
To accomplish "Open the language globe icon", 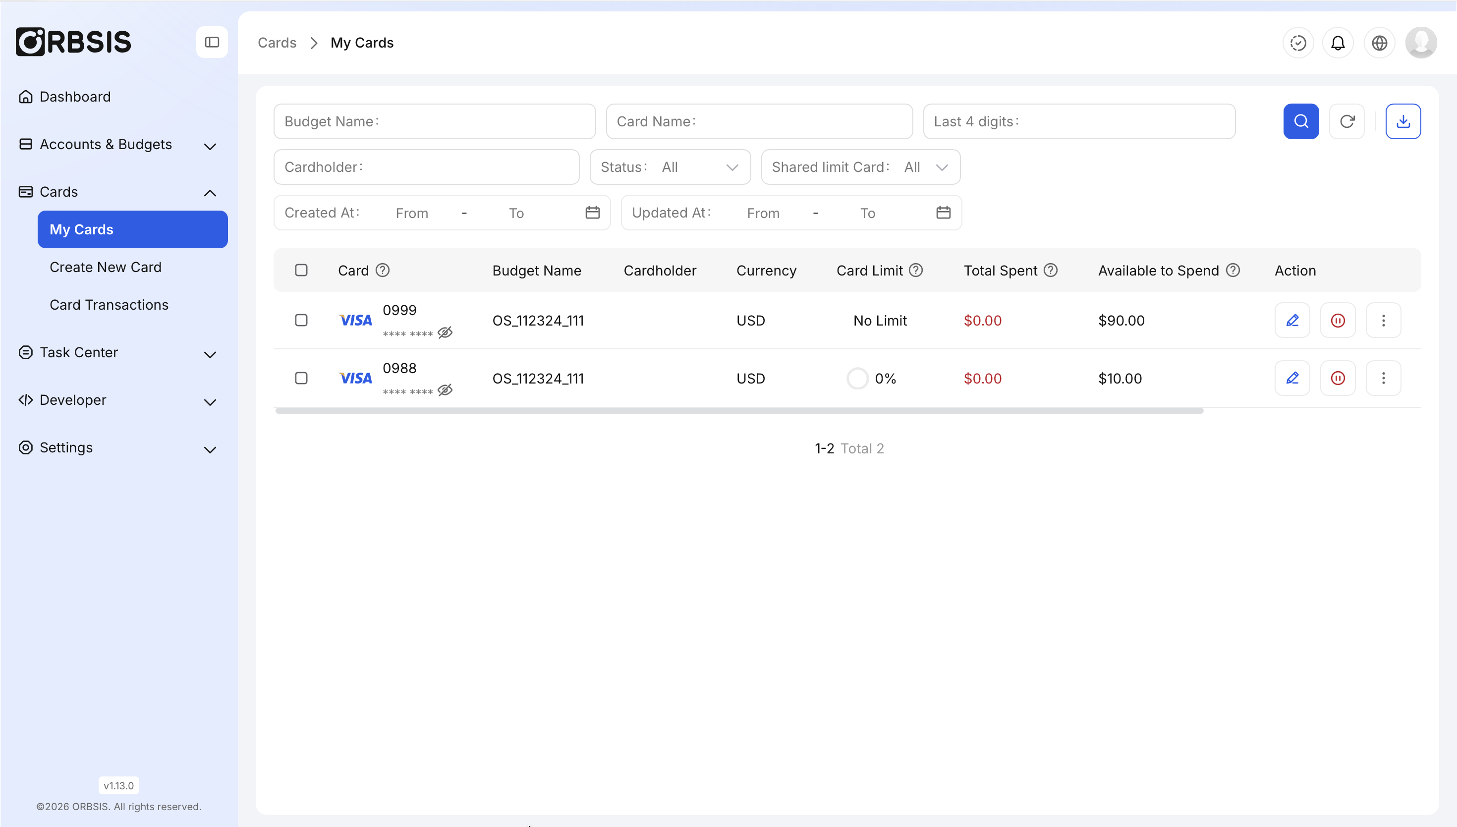I will [x=1379, y=43].
